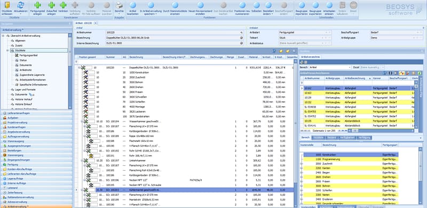This screenshot has width=427, height=208.
Task: Click the braces icon in the Artikelverzeichnis grid toolbar
Action: pos(390,73)
